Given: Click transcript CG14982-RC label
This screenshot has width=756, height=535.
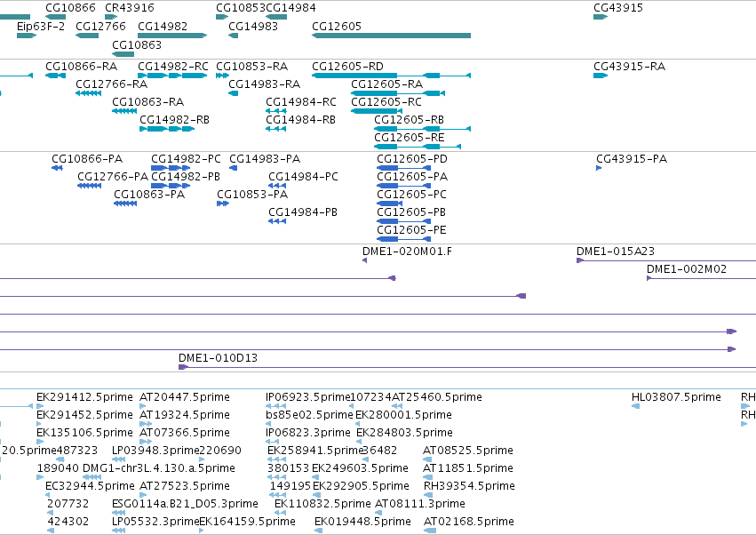Looking at the screenshot, I should click(x=173, y=66).
